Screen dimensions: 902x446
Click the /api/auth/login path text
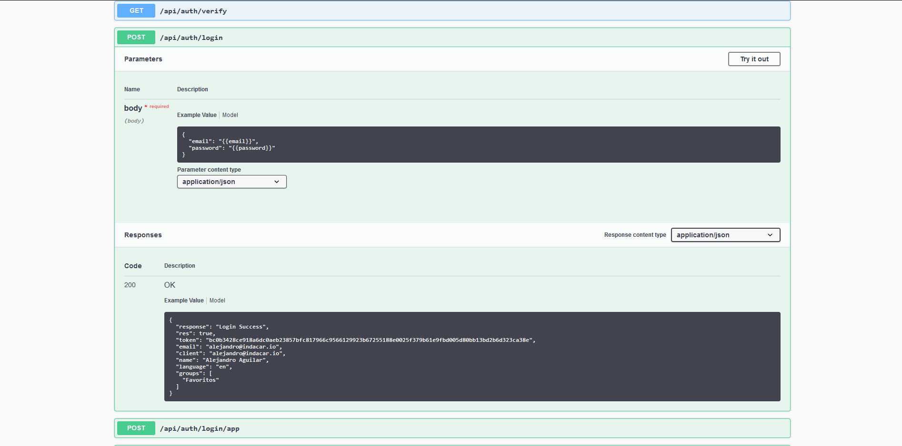click(x=191, y=38)
